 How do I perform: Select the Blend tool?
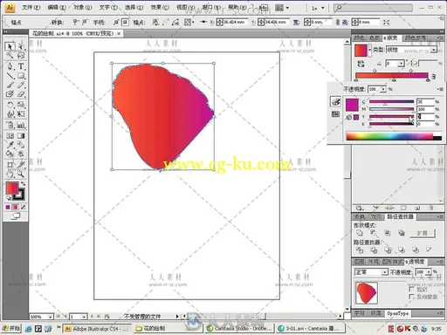tap(21, 145)
